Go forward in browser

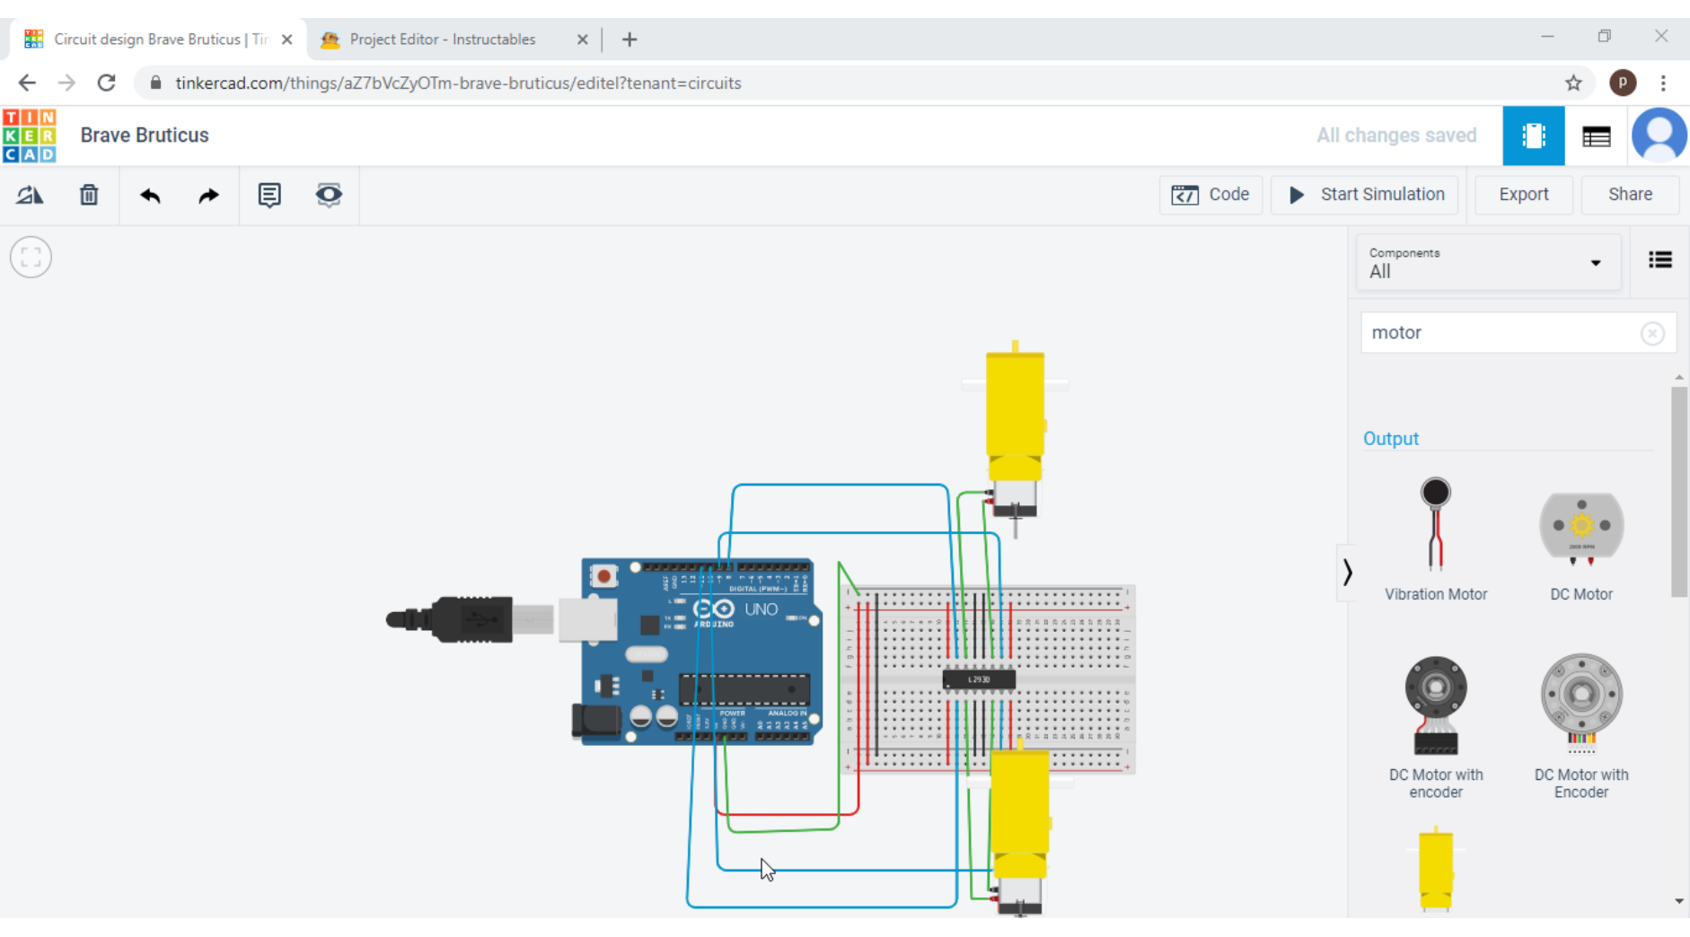pyautogui.click(x=66, y=83)
